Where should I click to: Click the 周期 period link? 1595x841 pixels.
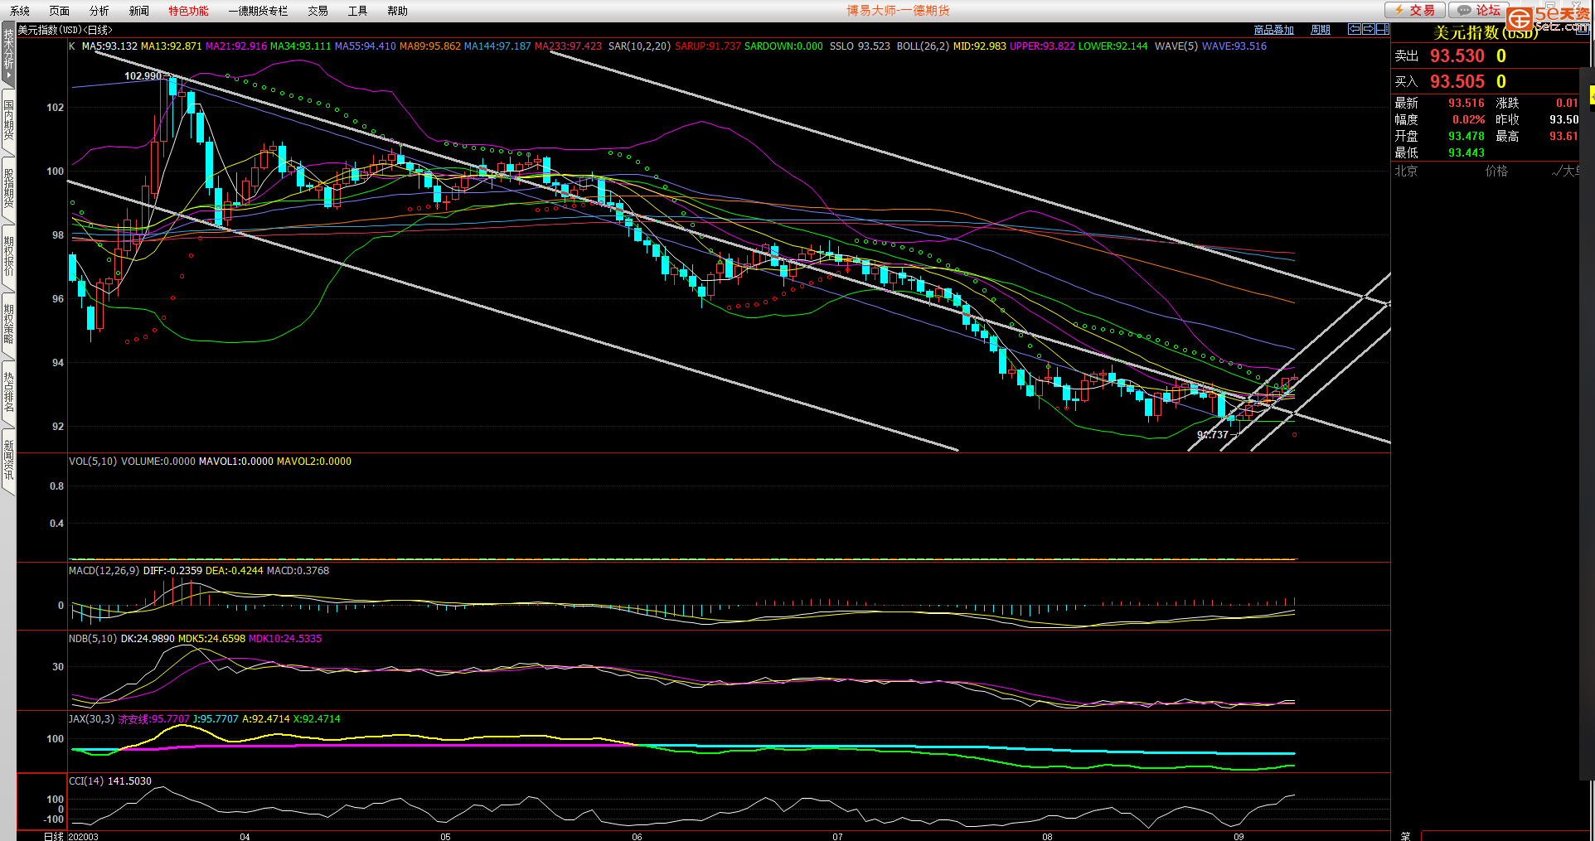[1321, 30]
